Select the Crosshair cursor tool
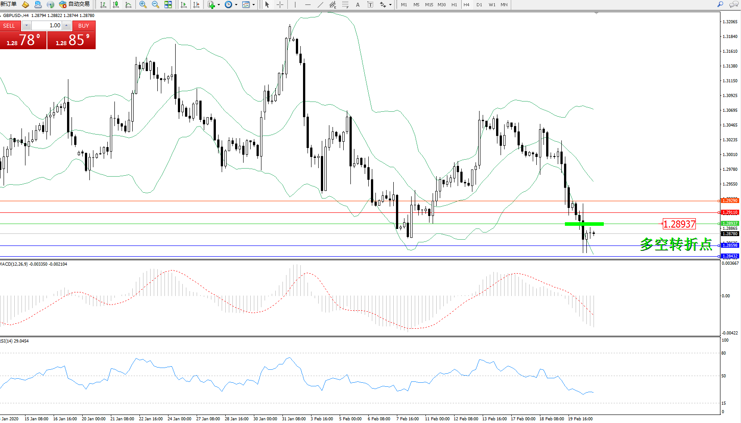Image resolution: width=741 pixels, height=423 pixels. [x=280, y=4]
